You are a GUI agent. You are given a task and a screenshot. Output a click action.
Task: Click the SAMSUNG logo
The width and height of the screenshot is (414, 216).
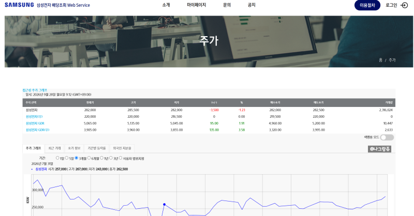coord(19,5)
